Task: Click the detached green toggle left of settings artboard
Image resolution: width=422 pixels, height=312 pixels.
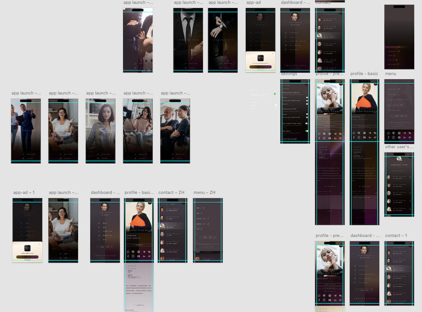Action: click(x=275, y=94)
